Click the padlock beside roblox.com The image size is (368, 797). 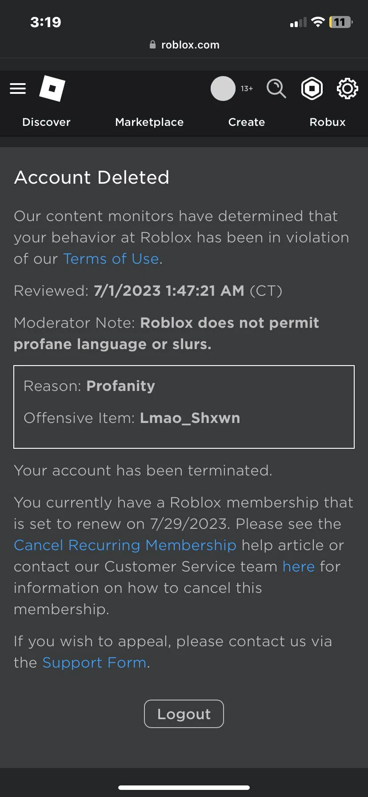[x=152, y=44]
